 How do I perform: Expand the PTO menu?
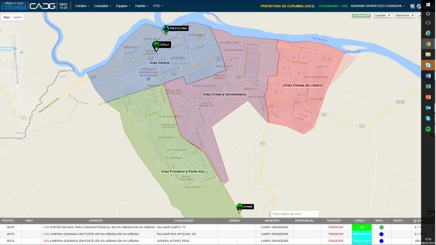pyautogui.click(x=158, y=6)
